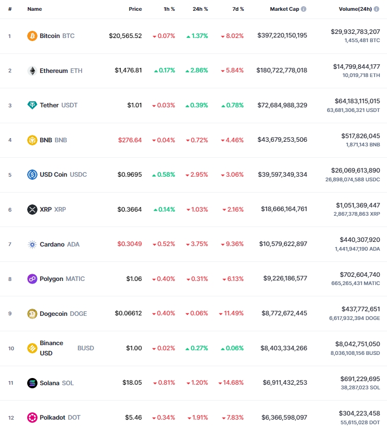The image size is (387, 434).
Task: Sort by the 24h % column header
Action: coord(200,9)
